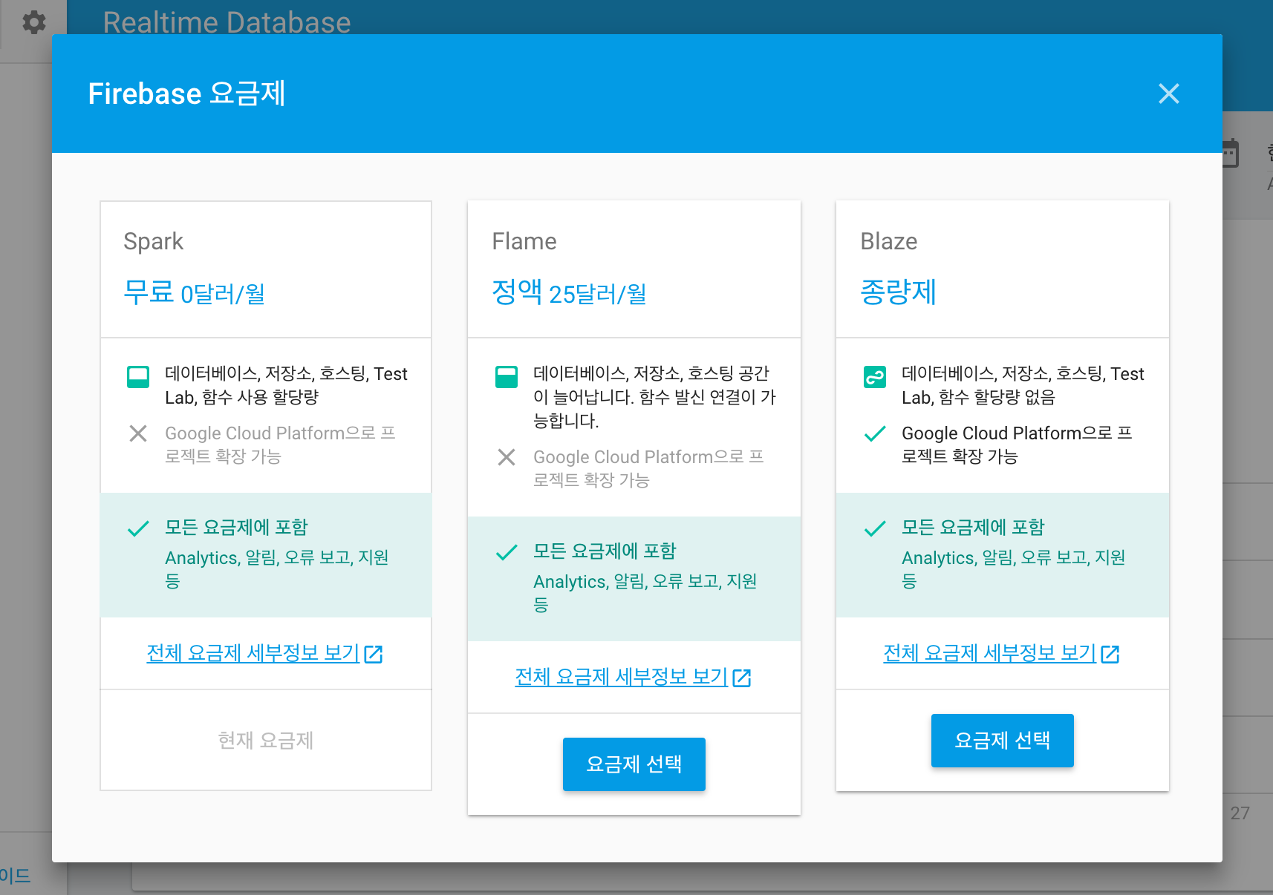Viewport: 1273px width, 895px height.
Task: Click the Blaze plan title
Action: pyautogui.click(x=889, y=242)
